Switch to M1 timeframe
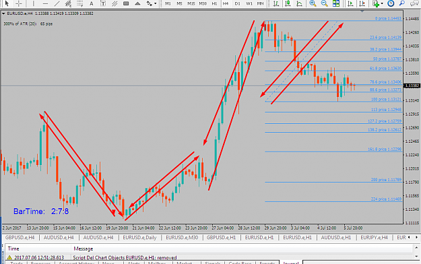421x264 pixels. coord(168,3)
